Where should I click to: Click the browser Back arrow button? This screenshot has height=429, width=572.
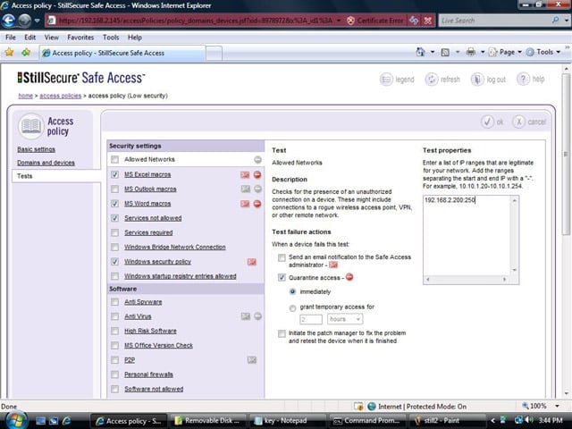click(8, 21)
